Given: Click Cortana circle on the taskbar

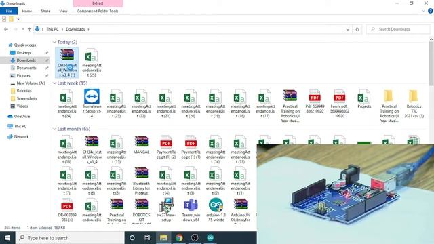Looking at the screenshot, I should coord(132,238).
